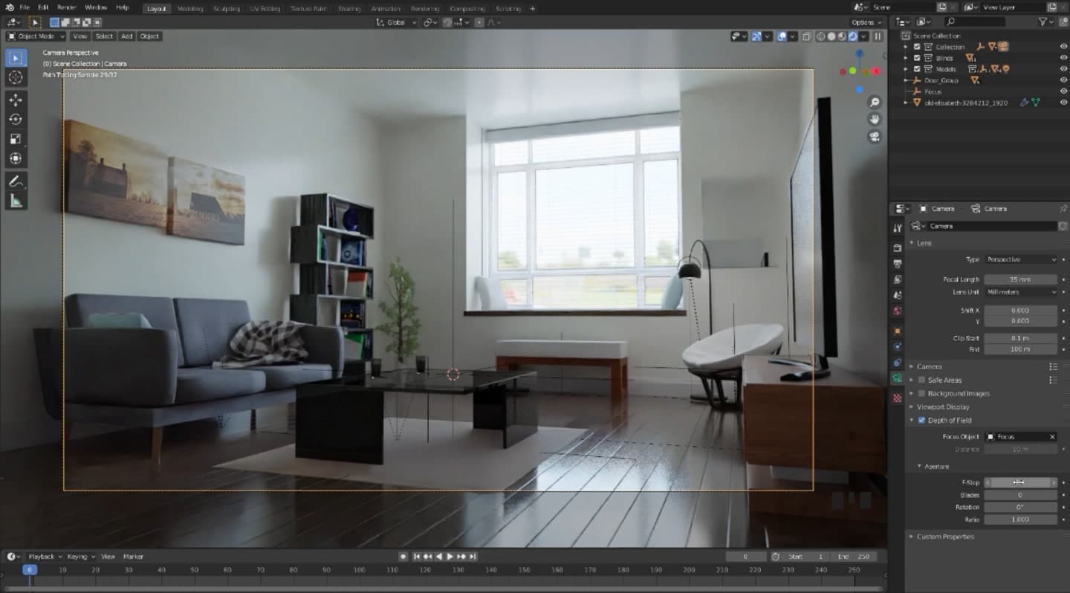Activate the Rotate tool
Image resolution: width=1070 pixels, height=593 pixels.
[x=16, y=119]
